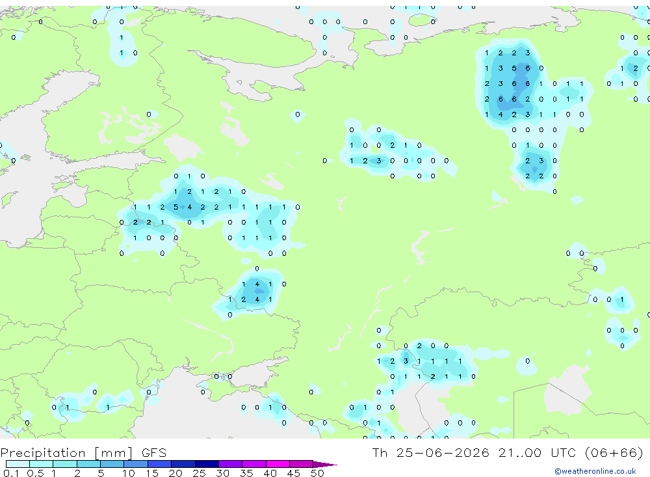The height and width of the screenshot is (477, 650).
Task: Click the legend label '0.1'
Action: tap(11, 473)
